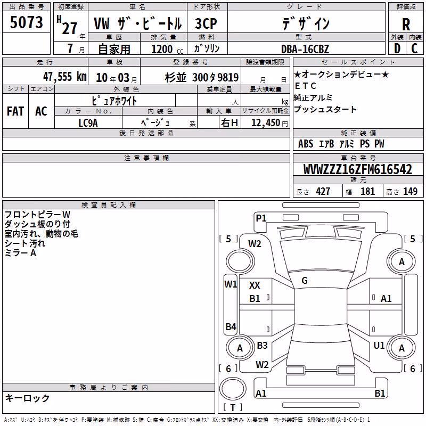The width and height of the screenshot is (426, 426).
Task: Select the note 室内汚れ、動物の毛
Action: tap(42, 234)
